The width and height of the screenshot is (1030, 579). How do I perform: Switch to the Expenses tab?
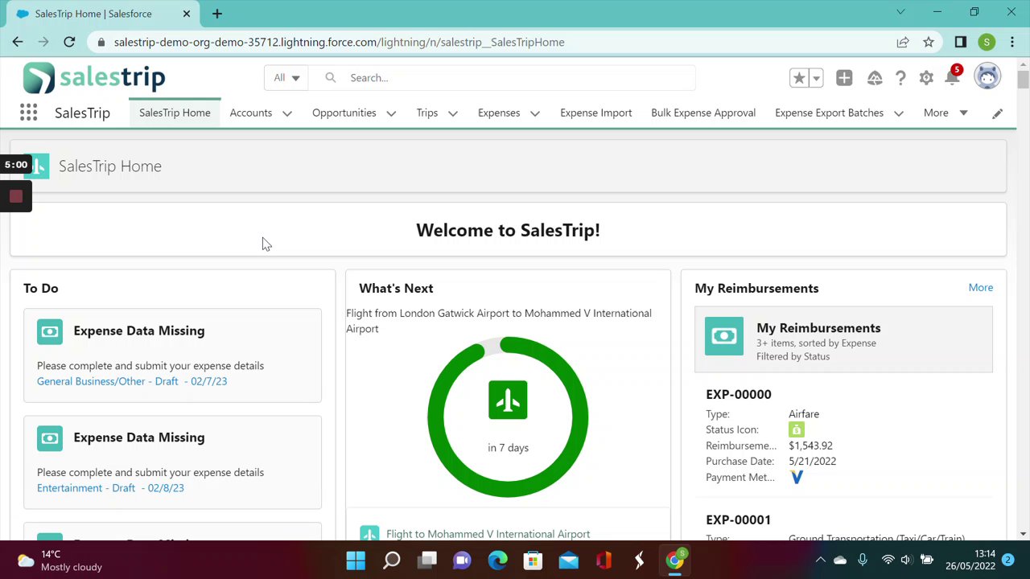499,113
